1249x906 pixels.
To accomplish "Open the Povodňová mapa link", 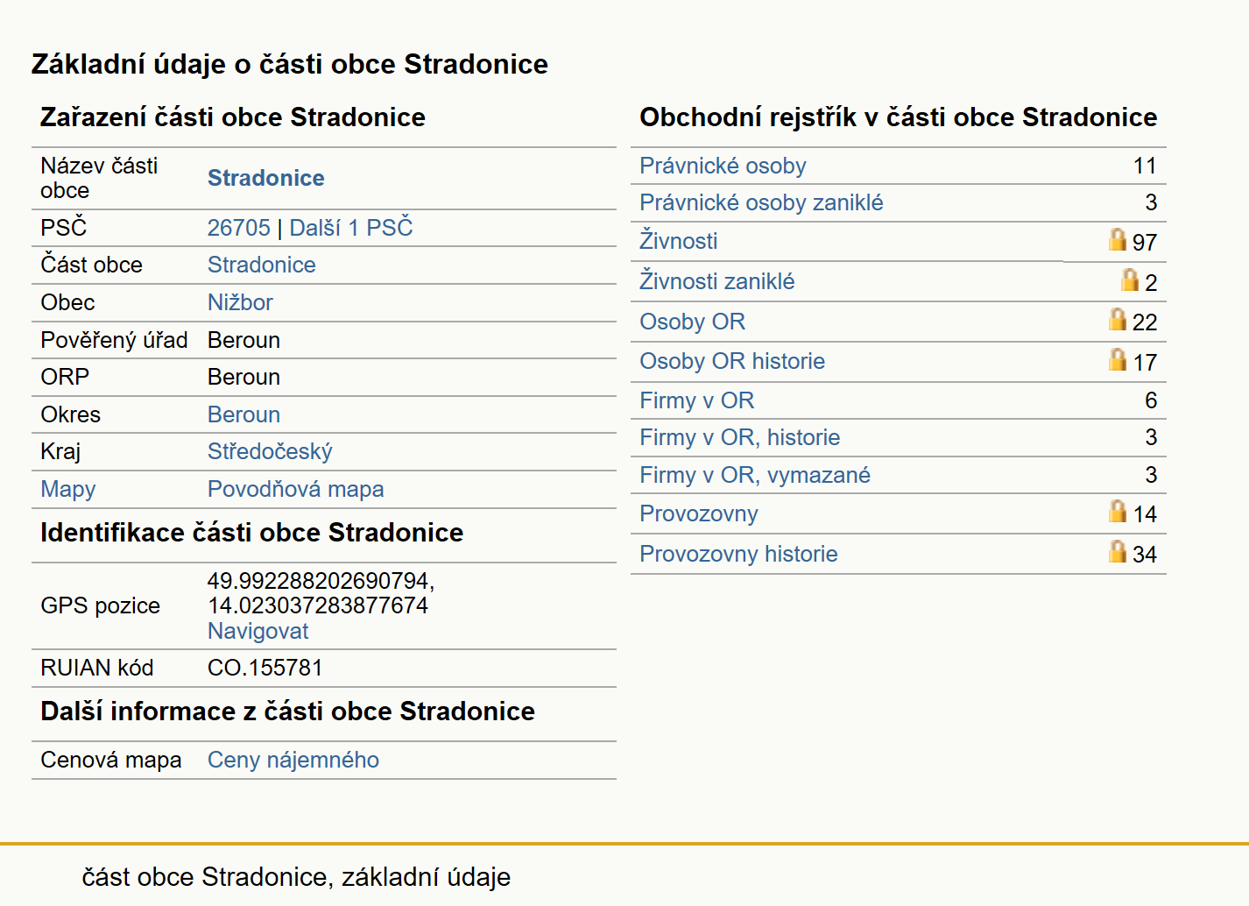I will tap(295, 489).
